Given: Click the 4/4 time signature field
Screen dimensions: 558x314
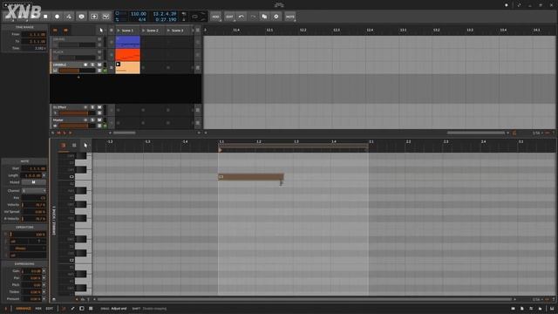Looking at the screenshot, I should (x=142, y=19).
